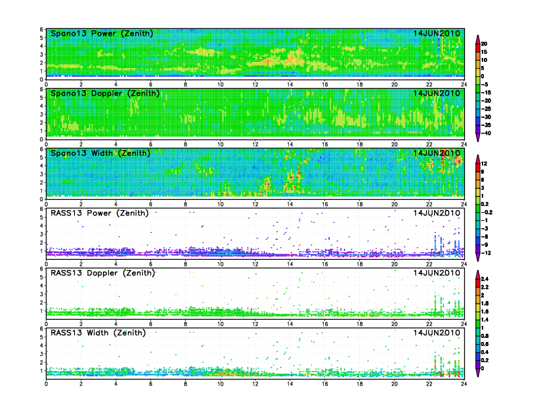Select the 14JUN2010 date in RASS13 Doppler panel
Screen dimensions: 533x412
pos(437,273)
